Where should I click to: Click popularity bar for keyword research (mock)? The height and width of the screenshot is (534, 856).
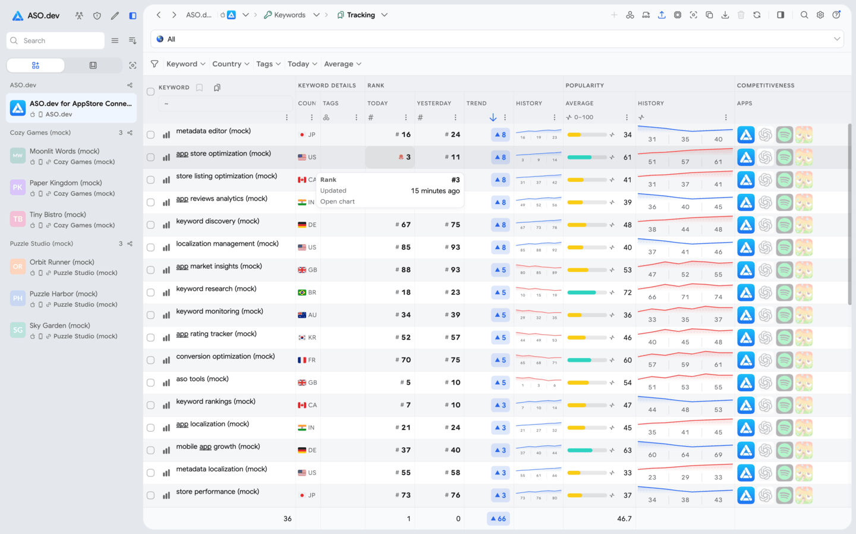pos(587,293)
